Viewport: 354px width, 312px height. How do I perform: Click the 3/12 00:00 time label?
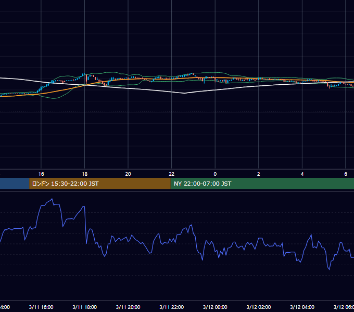(215, 307)
